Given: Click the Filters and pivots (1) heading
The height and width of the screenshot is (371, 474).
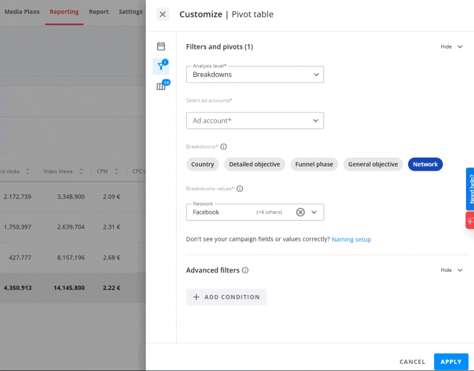Looking at the screenshot, I should (220, 47).
